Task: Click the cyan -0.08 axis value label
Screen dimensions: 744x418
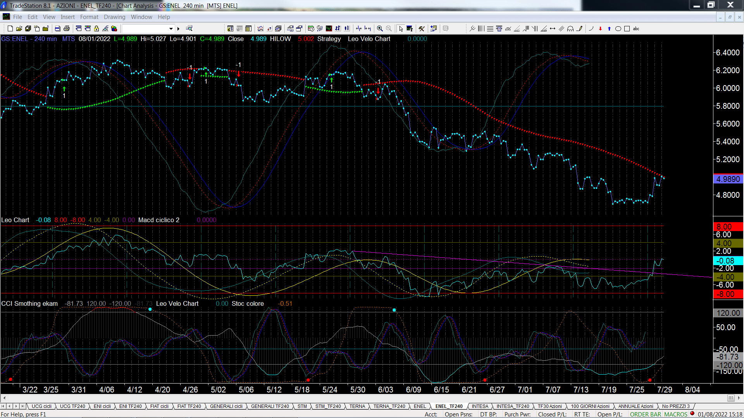Action: (728, 261)
